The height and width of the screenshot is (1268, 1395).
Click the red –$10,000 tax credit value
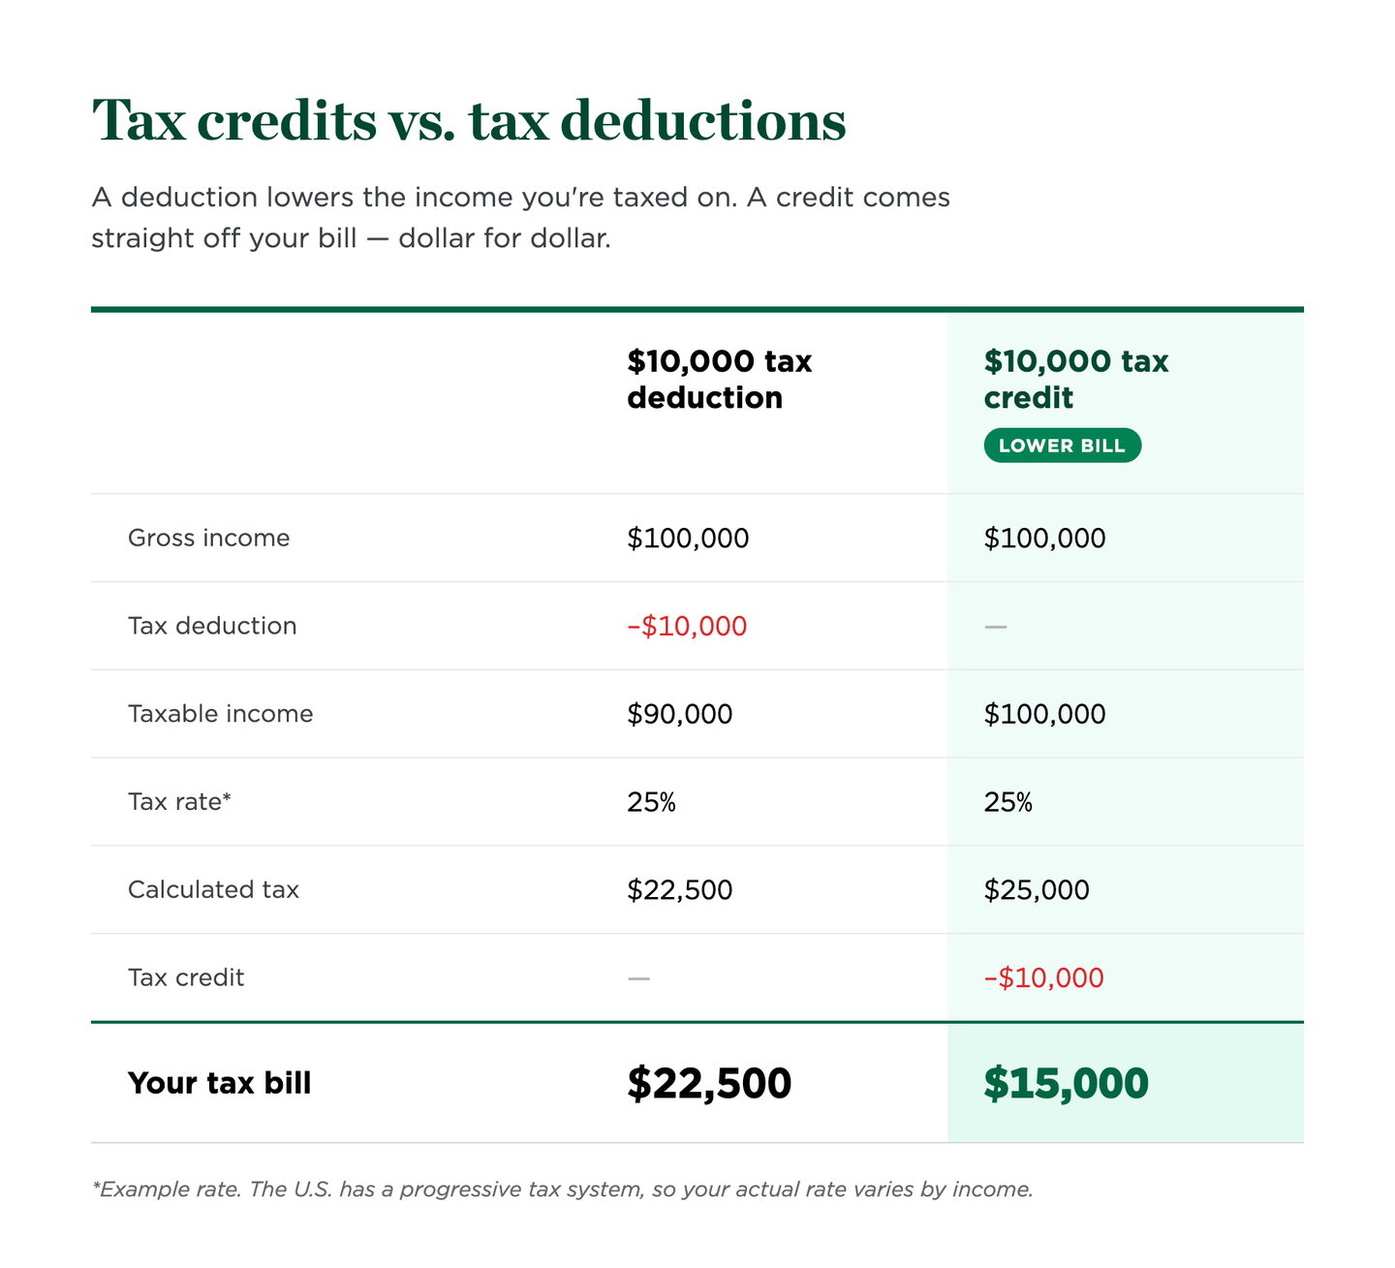1044,978
